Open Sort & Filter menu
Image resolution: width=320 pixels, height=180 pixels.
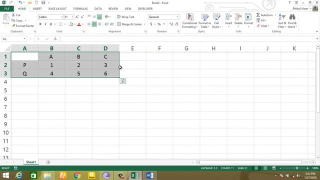[282, 21]
